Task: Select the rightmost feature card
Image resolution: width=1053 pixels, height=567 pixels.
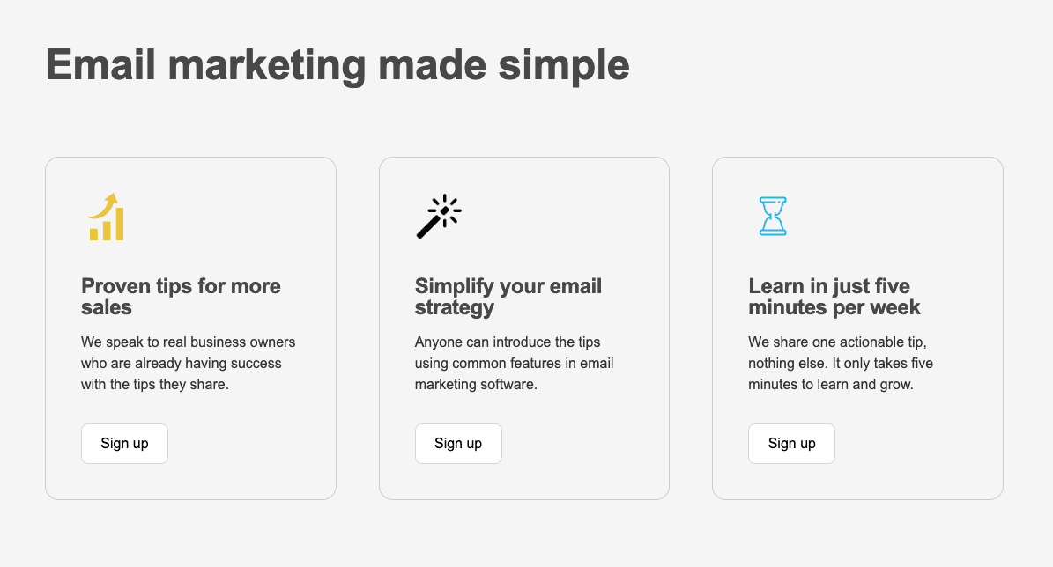Action: 857,328
